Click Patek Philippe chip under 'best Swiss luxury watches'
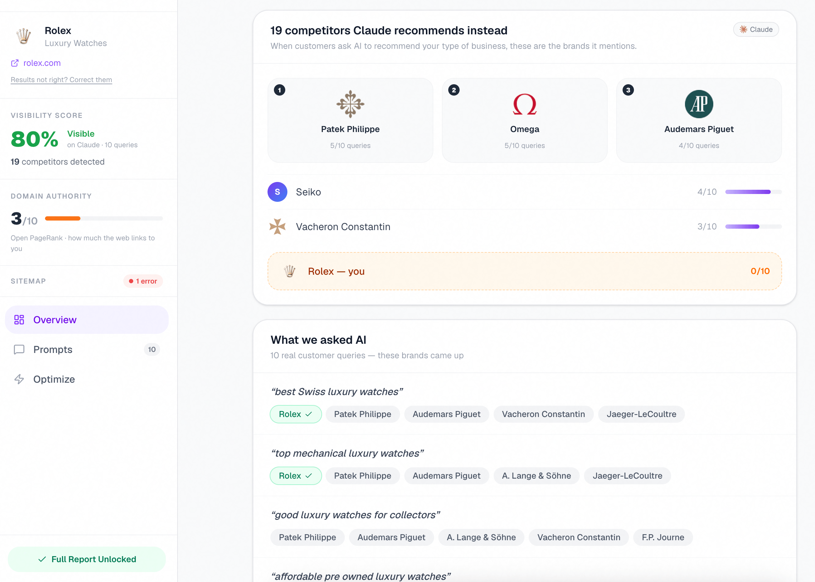The image size is (815, 582). [362, 414]
